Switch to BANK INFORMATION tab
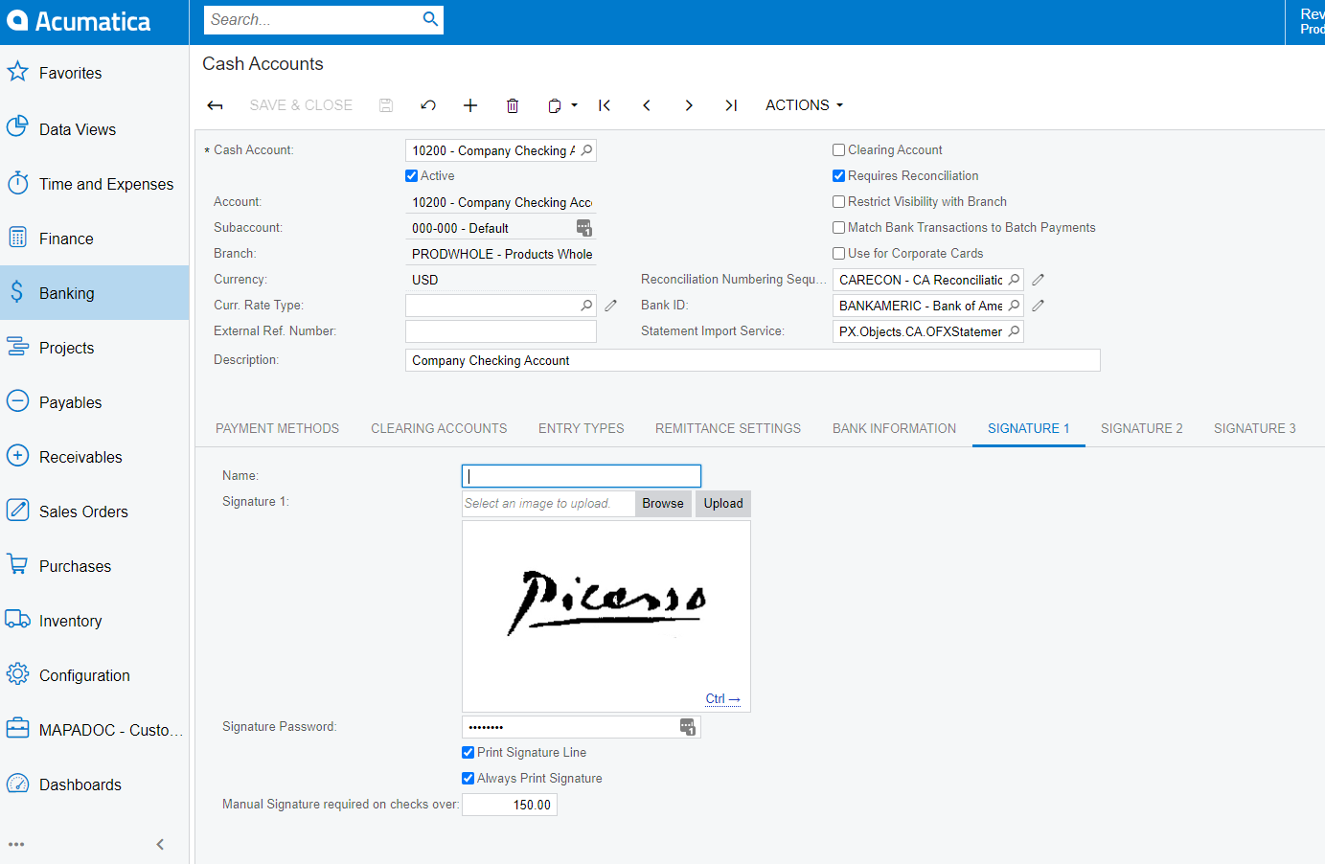This screenshot has height=864, width=1325. [894, 429]
